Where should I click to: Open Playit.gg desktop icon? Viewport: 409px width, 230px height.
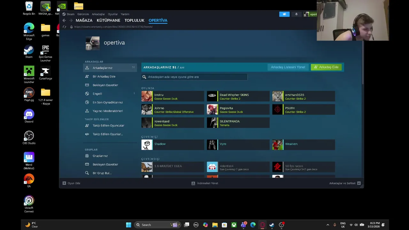29,95
